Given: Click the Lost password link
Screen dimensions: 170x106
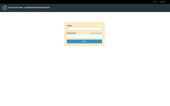Looking at the screenshot, I should coord(96,33).
